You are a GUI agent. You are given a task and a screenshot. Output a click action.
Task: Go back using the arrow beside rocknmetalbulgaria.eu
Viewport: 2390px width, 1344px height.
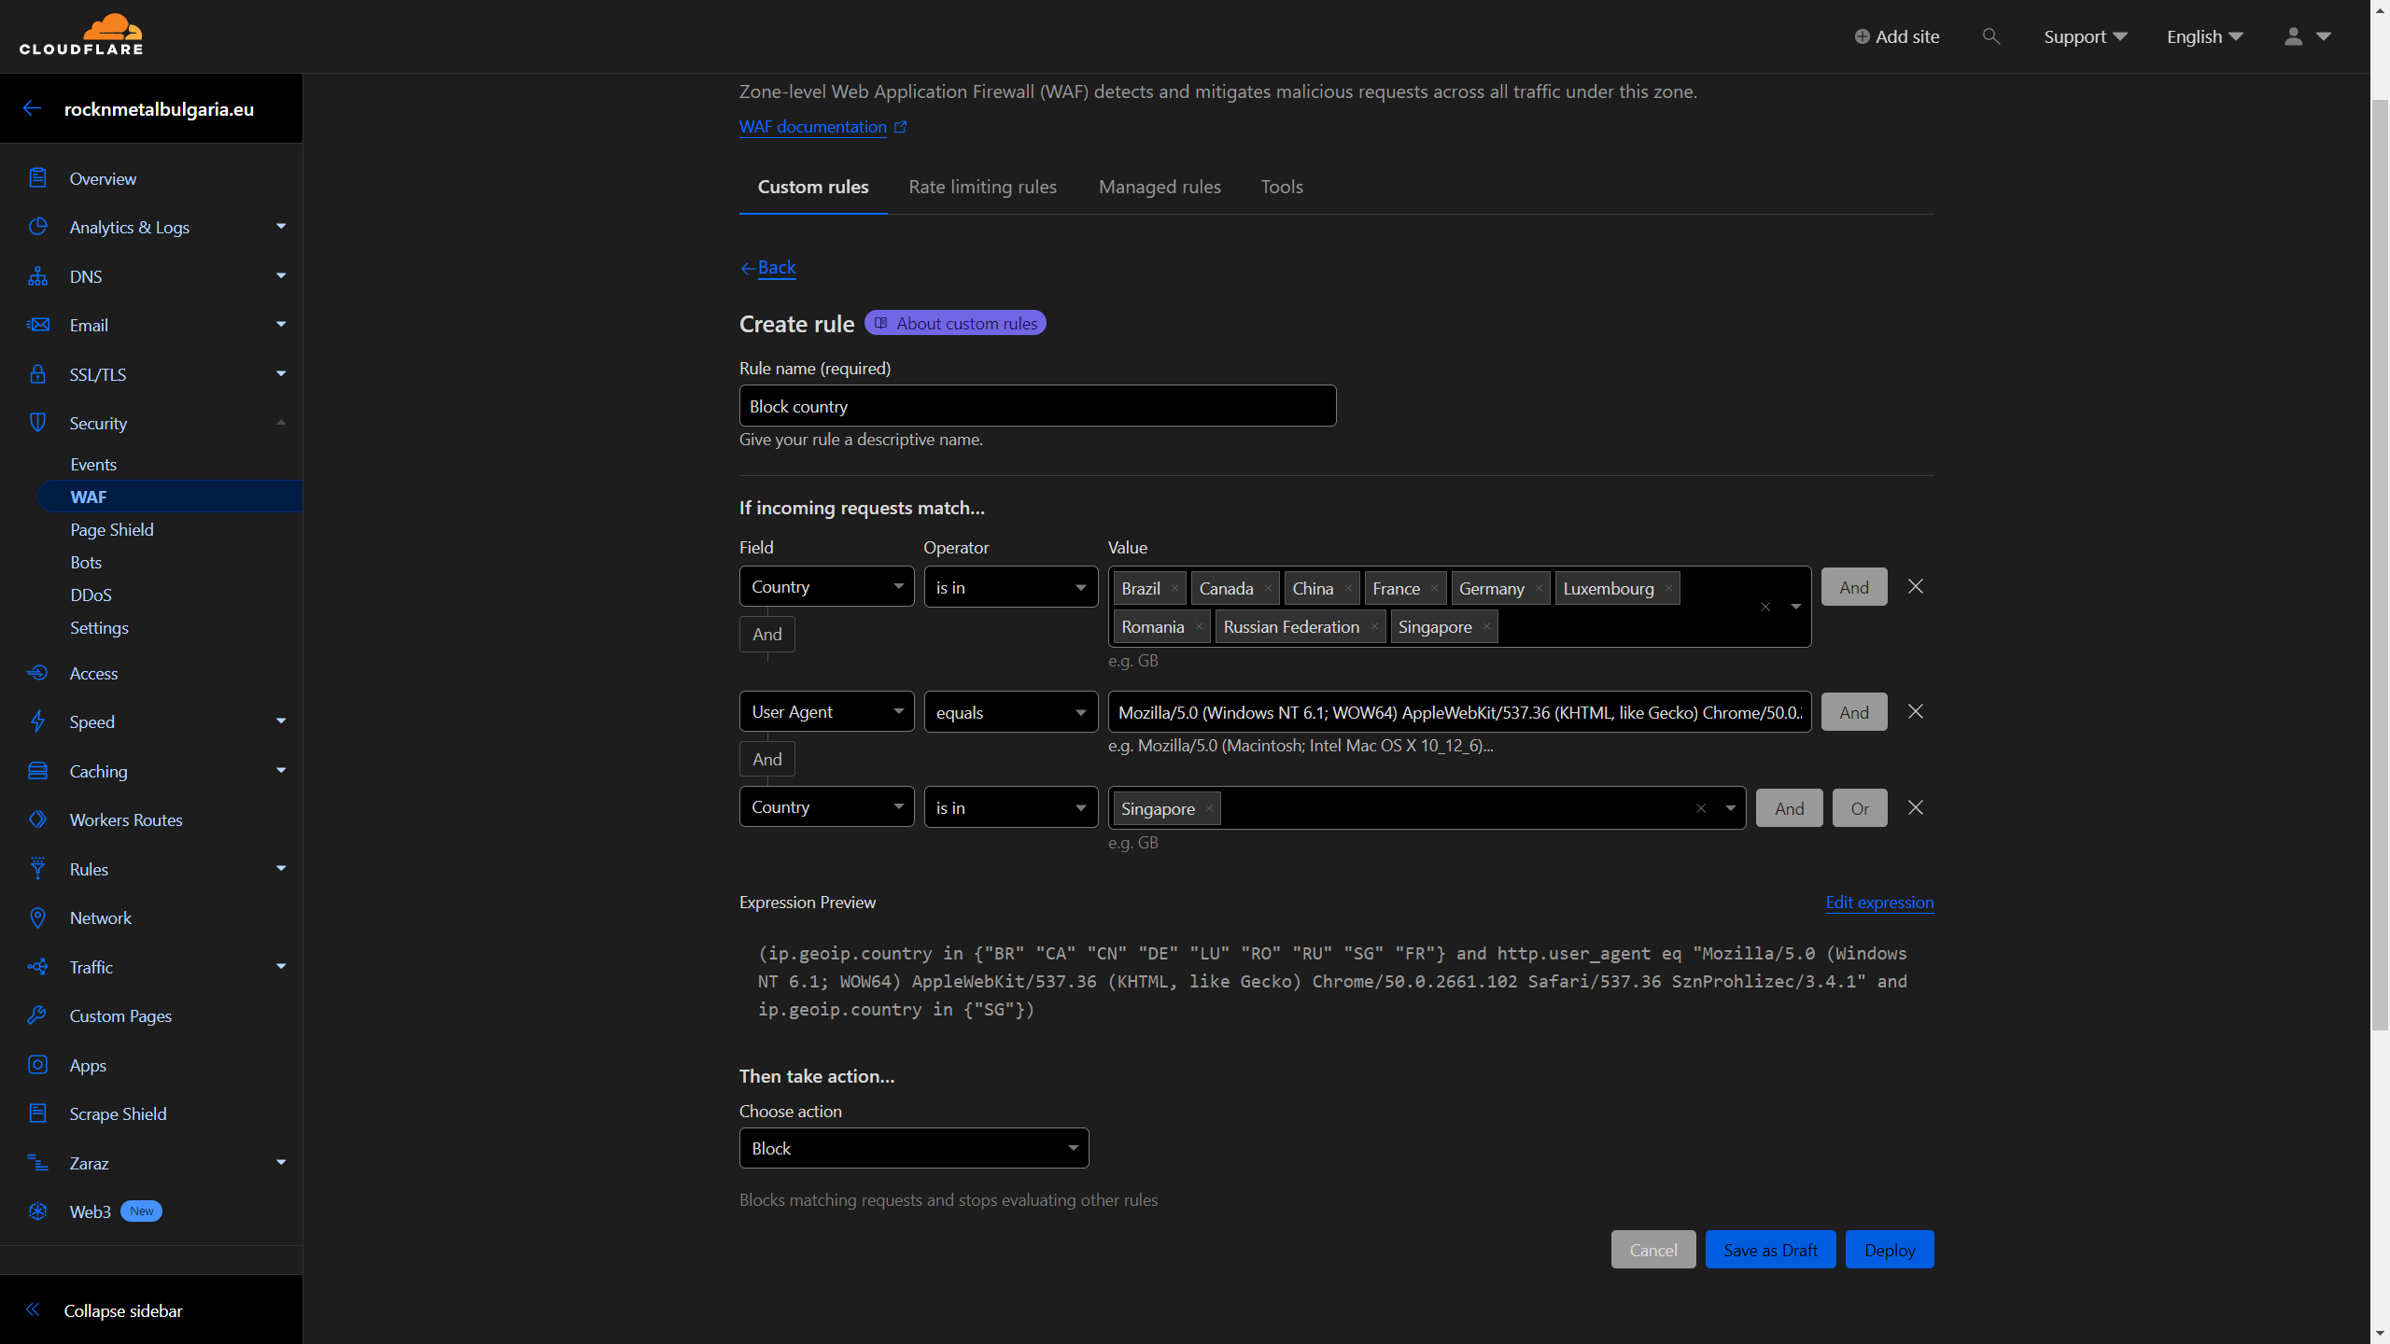(x=33, y=107)
